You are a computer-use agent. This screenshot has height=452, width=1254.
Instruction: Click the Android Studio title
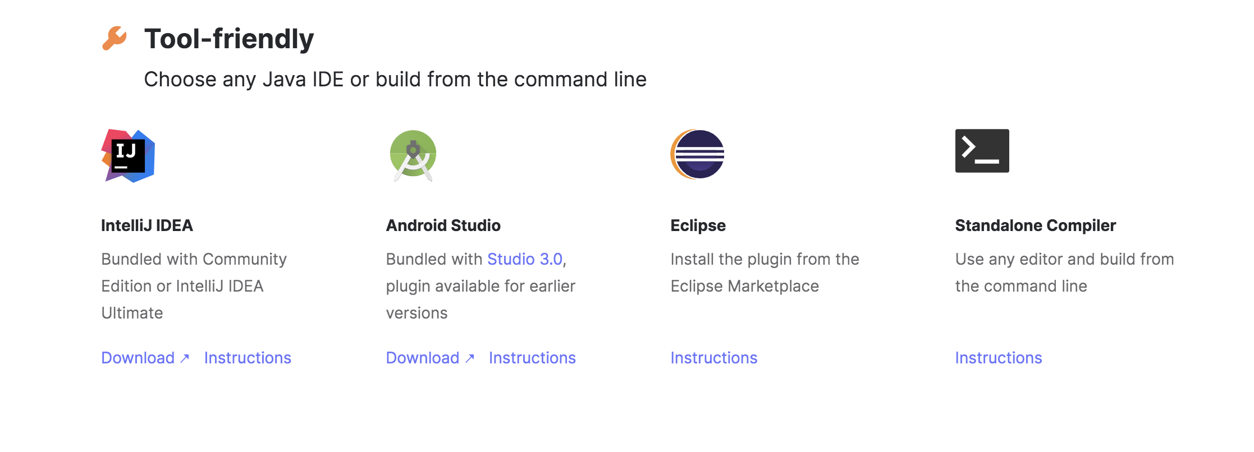pos(443,225)
